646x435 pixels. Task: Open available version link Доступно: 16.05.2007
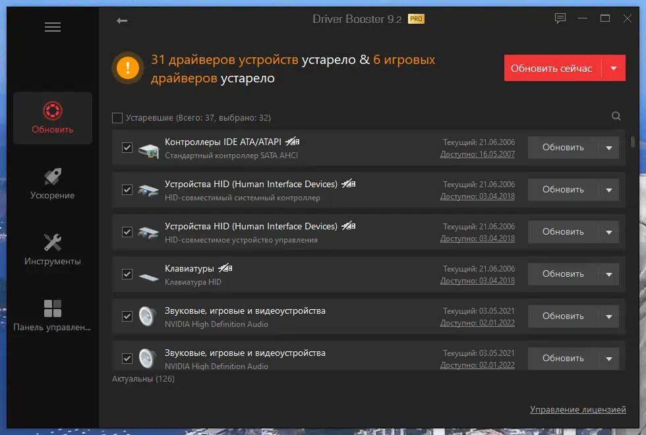[477, 154]
